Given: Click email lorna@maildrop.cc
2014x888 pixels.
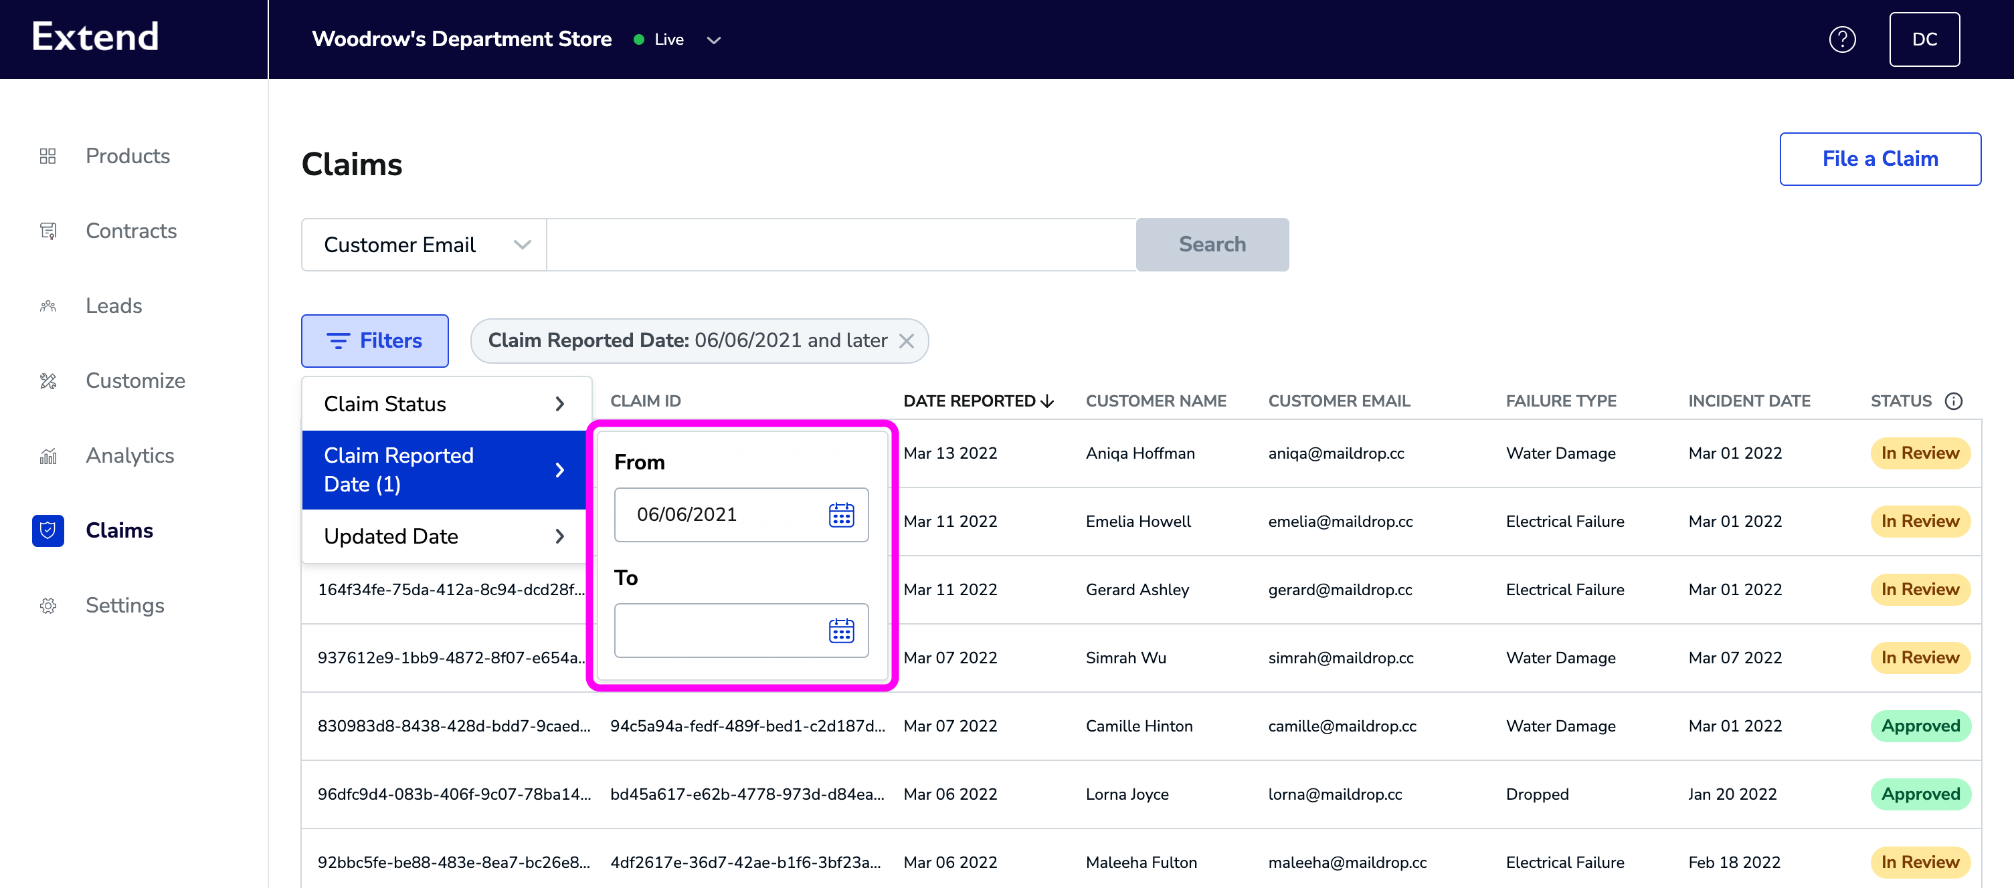Looking at the screenshot, I should 1335,794.
